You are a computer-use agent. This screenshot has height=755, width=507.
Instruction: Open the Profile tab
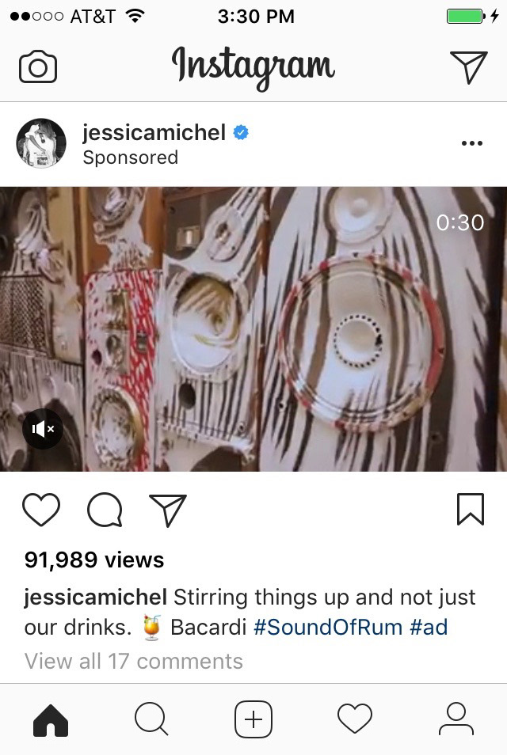(x=456, y=719)
